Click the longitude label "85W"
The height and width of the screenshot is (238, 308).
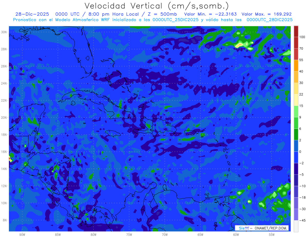pos(58,235)
